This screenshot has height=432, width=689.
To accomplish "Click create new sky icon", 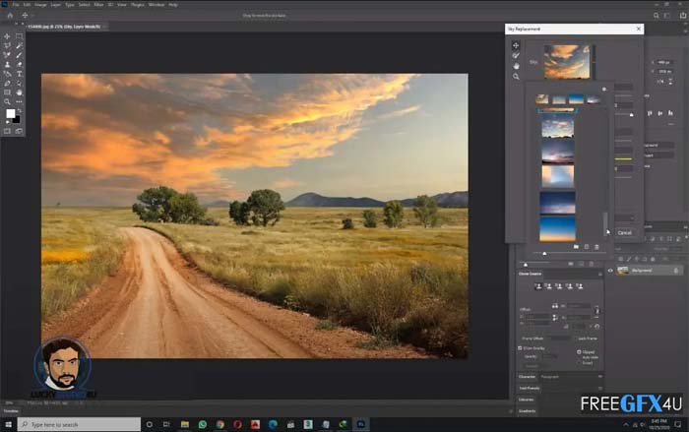I will [x=587, y=247].
